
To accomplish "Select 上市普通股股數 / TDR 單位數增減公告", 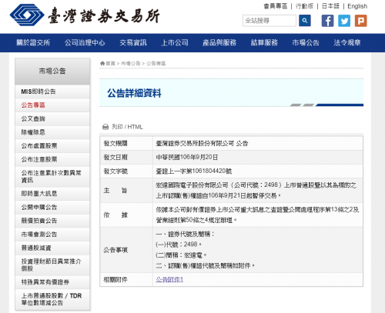I will click(x=52, y=299).
